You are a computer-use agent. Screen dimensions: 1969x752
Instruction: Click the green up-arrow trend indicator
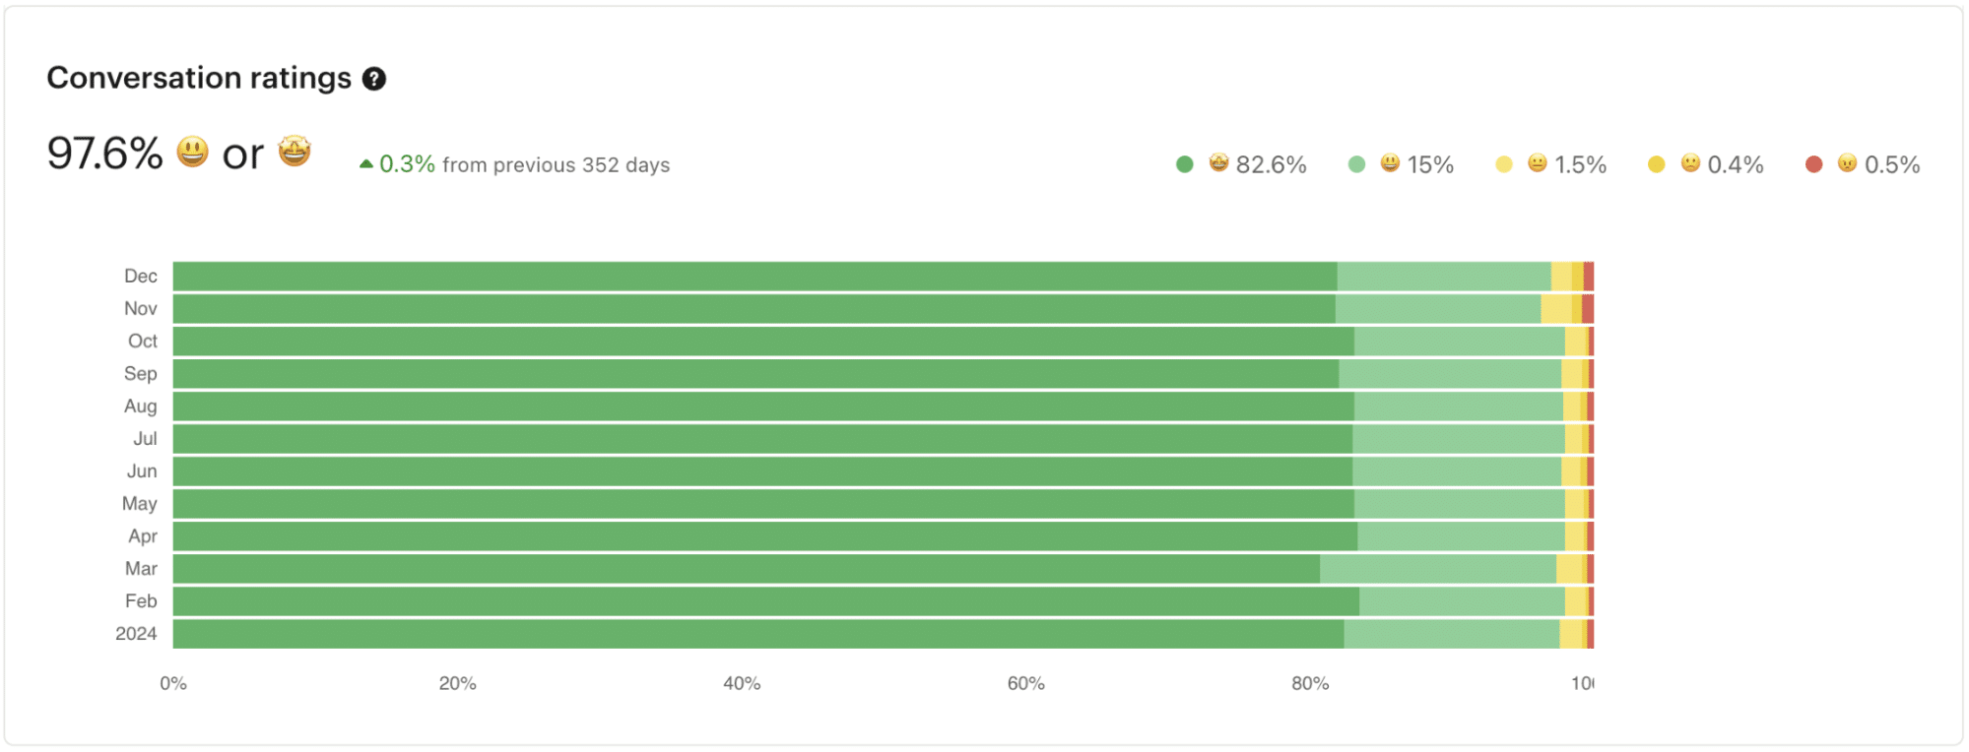coord(366,164)
